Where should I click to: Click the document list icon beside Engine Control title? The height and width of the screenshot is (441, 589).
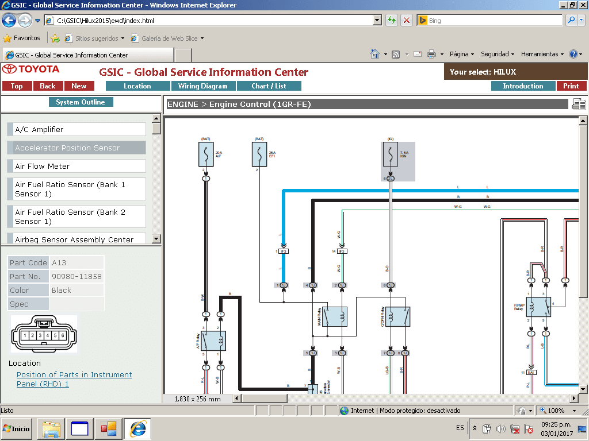pos(579,104)
